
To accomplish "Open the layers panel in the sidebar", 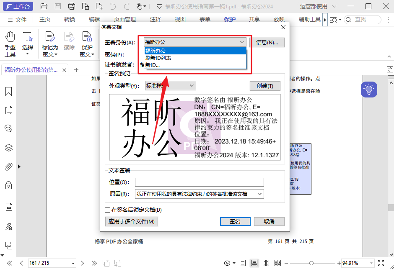I will click(9, 147).
